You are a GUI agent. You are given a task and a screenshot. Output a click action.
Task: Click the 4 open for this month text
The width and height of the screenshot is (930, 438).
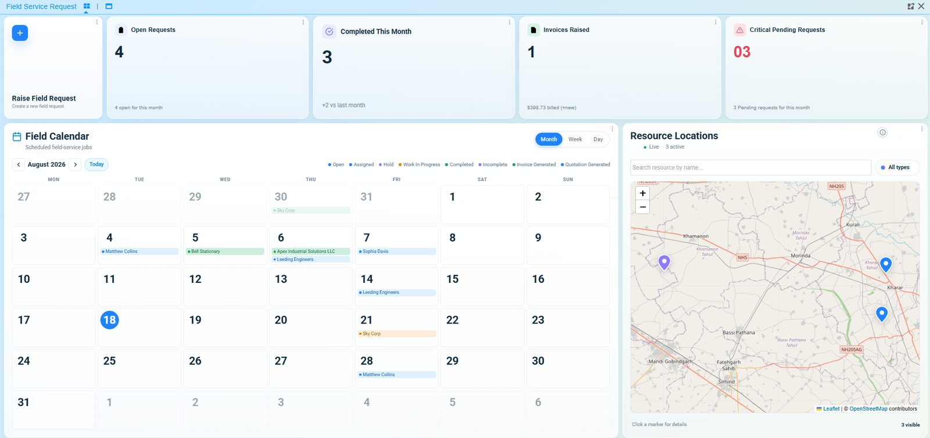point(138,108)
